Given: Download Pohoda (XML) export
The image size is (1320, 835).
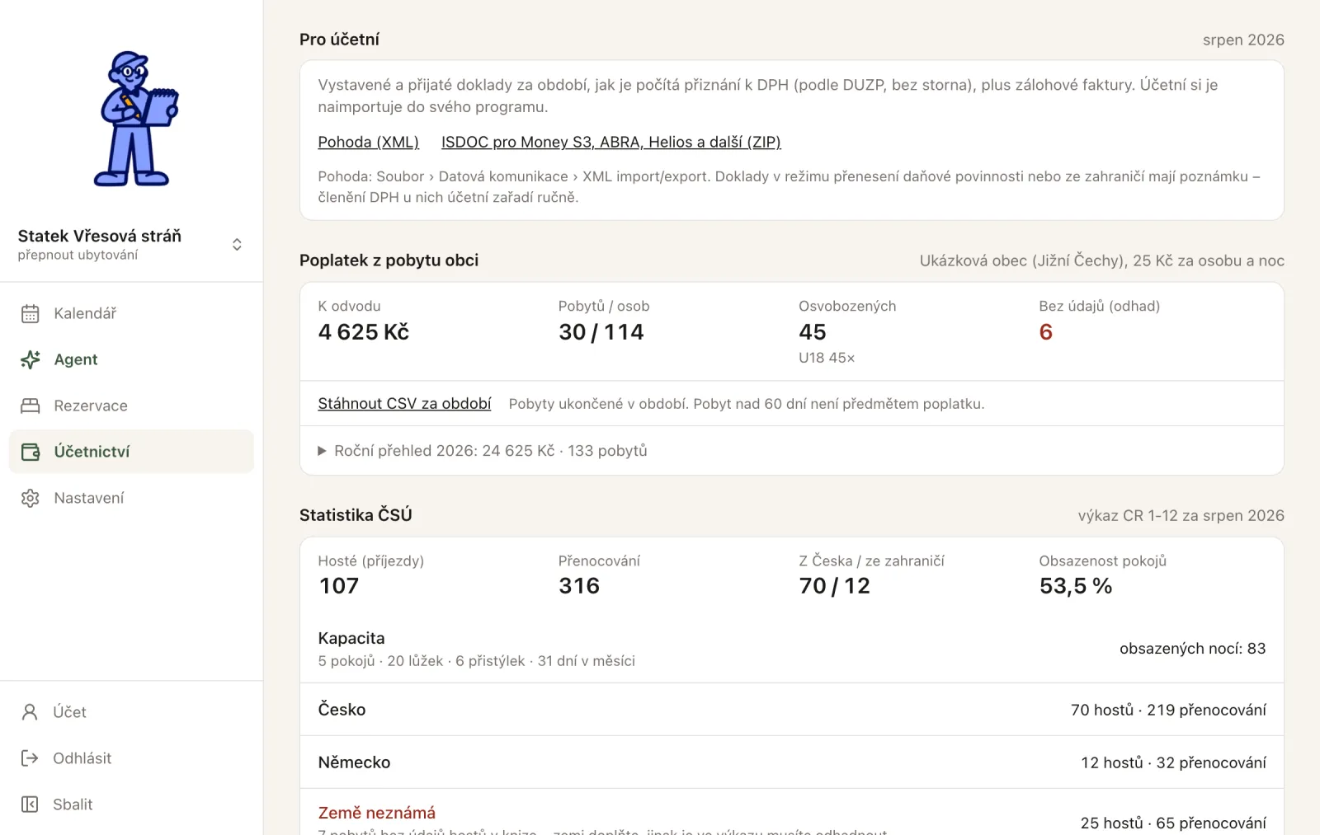Looking at the screenshot, I should [x=369, y=142].
